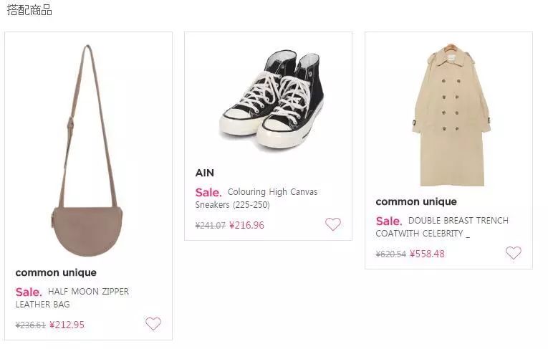Click the crossed-out ¥620.54 original price
The image size is (548, 349).
390,254
